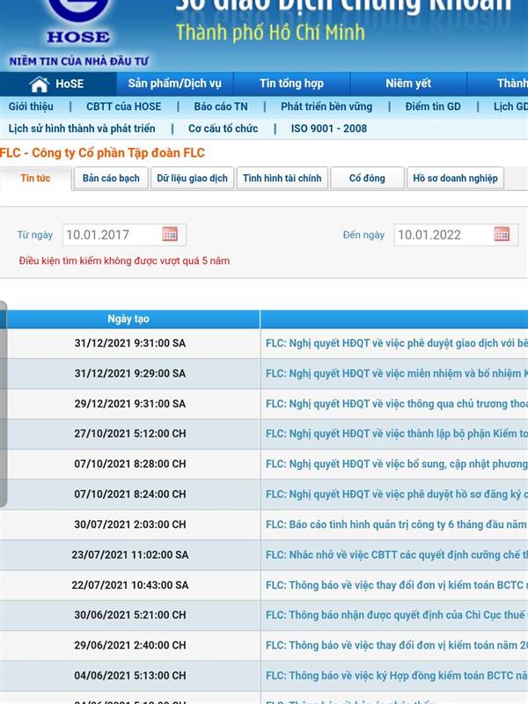528x704 pixels.
Task: Open thay đổi đơn vị kiểm toán BCTC news
Action: pyautogui.click(x=397, y=585)
